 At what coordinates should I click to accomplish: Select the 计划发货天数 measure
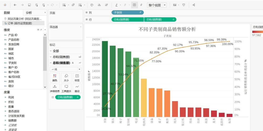tap(17, 116)
